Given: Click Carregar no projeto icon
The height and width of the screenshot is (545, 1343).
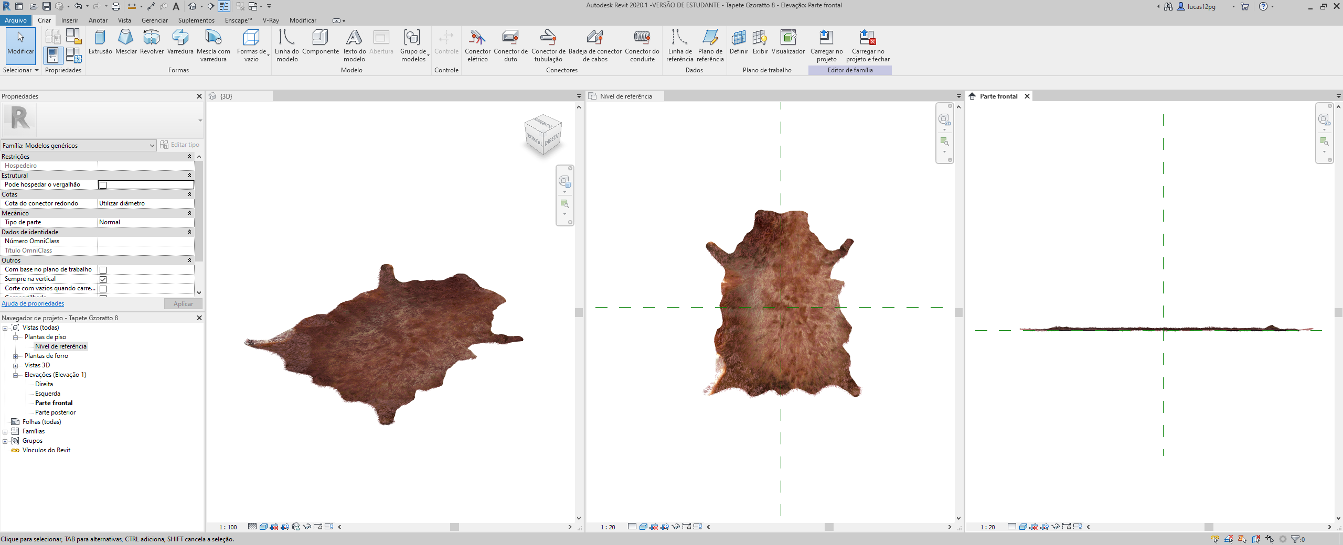Looking at the screenshot, I should click(826, 38).
